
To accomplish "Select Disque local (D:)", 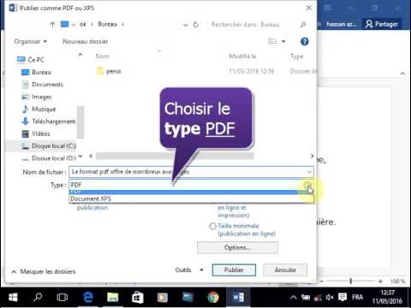I will point(49,158).
